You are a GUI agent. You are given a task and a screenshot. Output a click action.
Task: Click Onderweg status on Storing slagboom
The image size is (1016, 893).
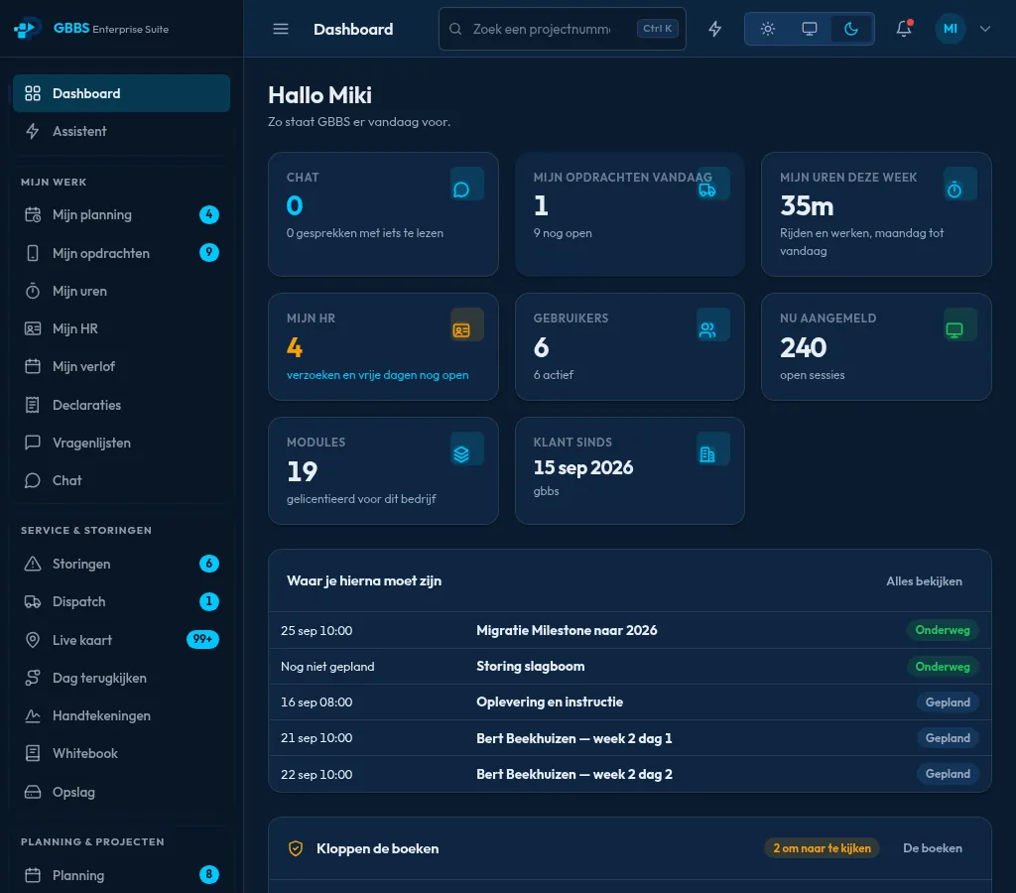[x=943, y=666]
